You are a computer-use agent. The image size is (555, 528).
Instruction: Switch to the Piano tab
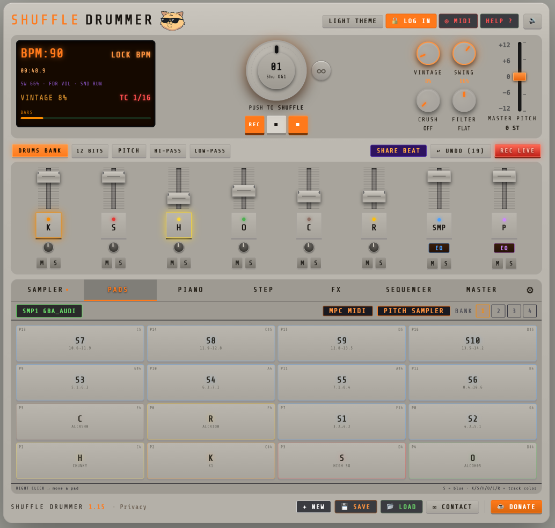[x=191, y=290]
